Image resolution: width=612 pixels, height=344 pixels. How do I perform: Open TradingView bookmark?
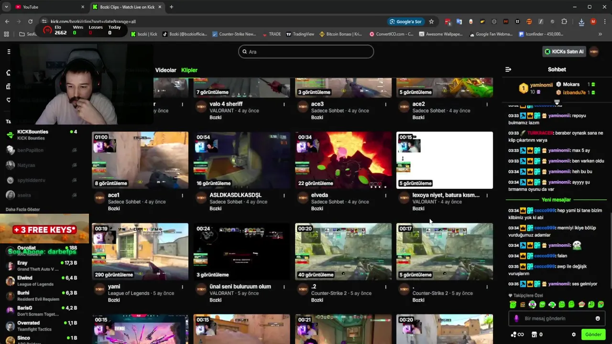(300, 34)
